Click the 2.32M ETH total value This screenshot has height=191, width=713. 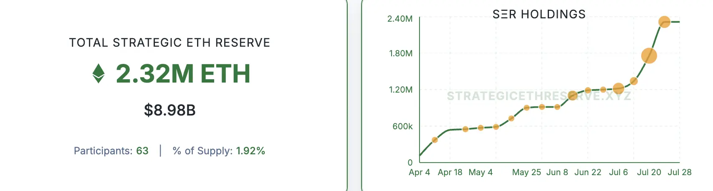(x=183, y=74)
